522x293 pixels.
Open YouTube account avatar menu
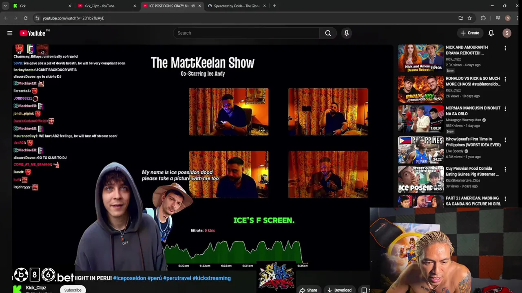[x=507, y=33]
